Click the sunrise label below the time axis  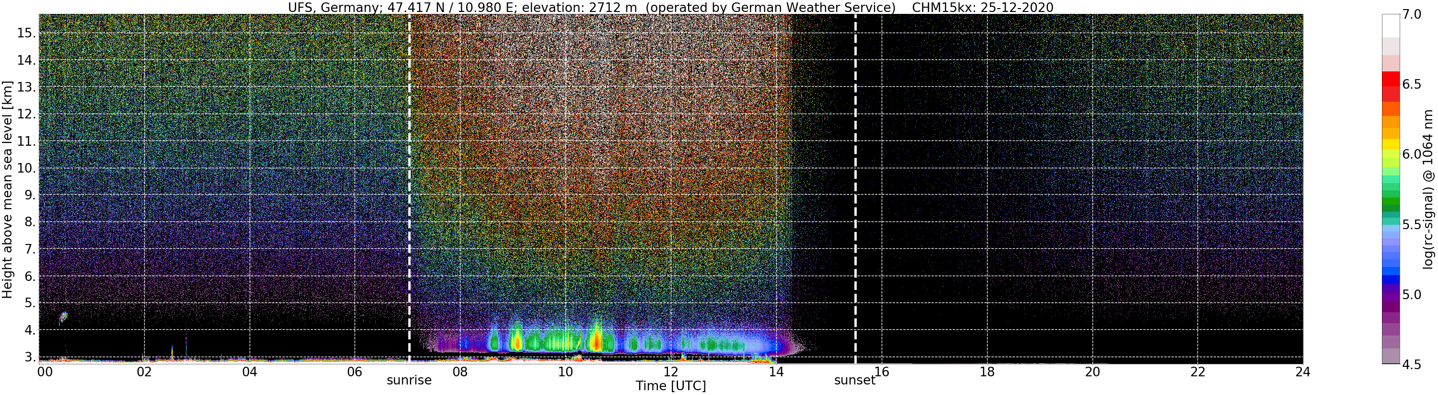409,381
